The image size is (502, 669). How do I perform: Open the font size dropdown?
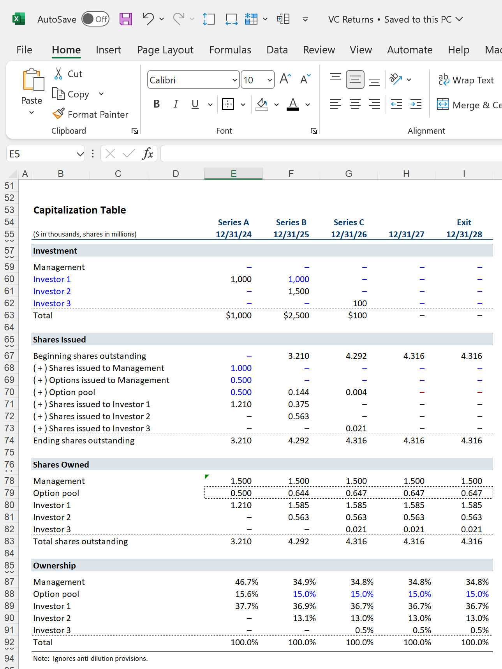point(269,80)
